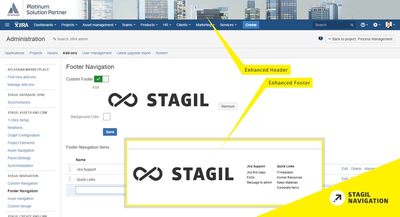400x217 pixels.
Task: Click the Name column header
Action: pos(80,160)
